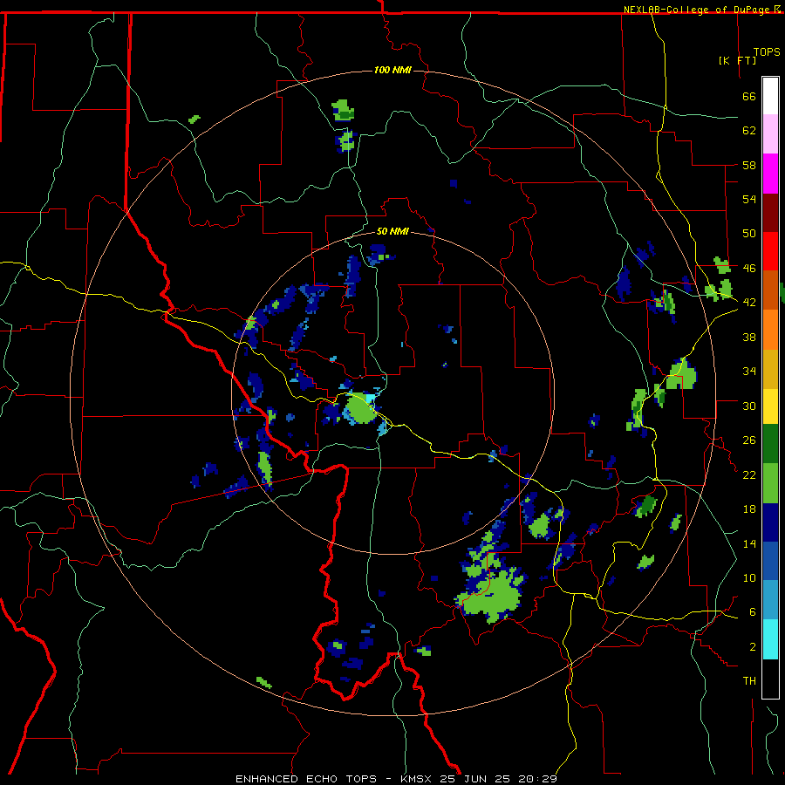The height and width of the screenshot is (785, 785).
Task: Click the 58 label on the scale
Action: coord(749,165)
